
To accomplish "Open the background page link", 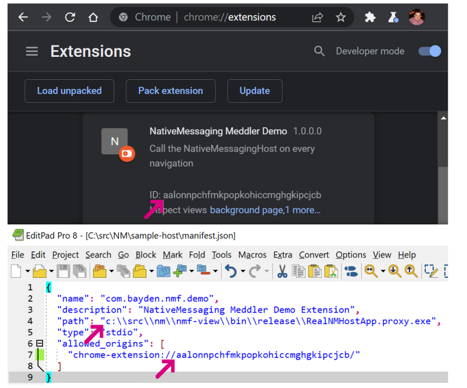I will click(246, 210).
